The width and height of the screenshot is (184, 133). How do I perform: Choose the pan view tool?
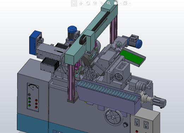(81, 3)
